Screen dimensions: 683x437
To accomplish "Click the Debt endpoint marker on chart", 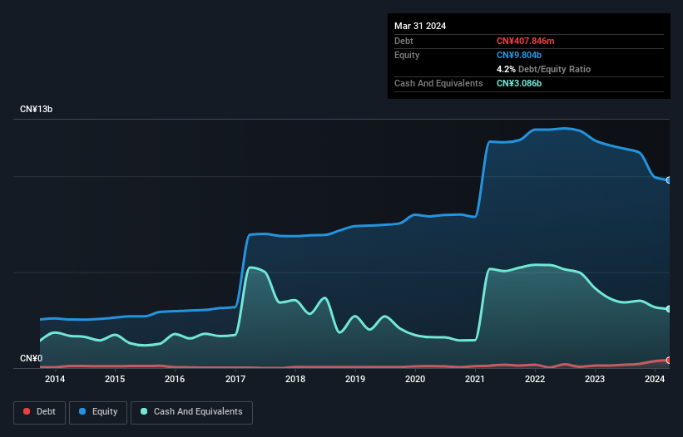I will click(669, 360).
